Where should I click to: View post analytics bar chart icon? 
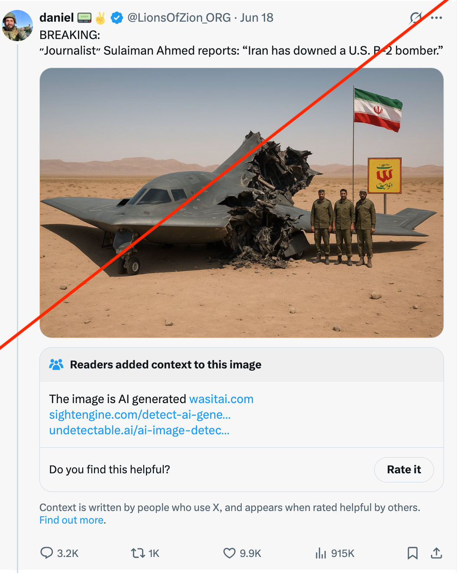(321, 553)
